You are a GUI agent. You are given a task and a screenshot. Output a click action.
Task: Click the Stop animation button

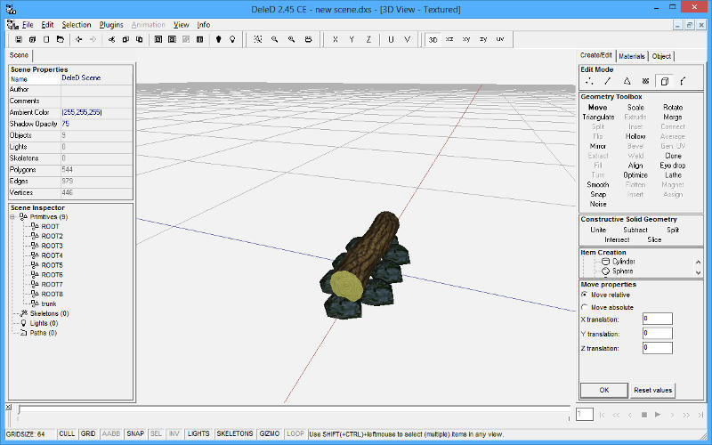tap(643, 415)
